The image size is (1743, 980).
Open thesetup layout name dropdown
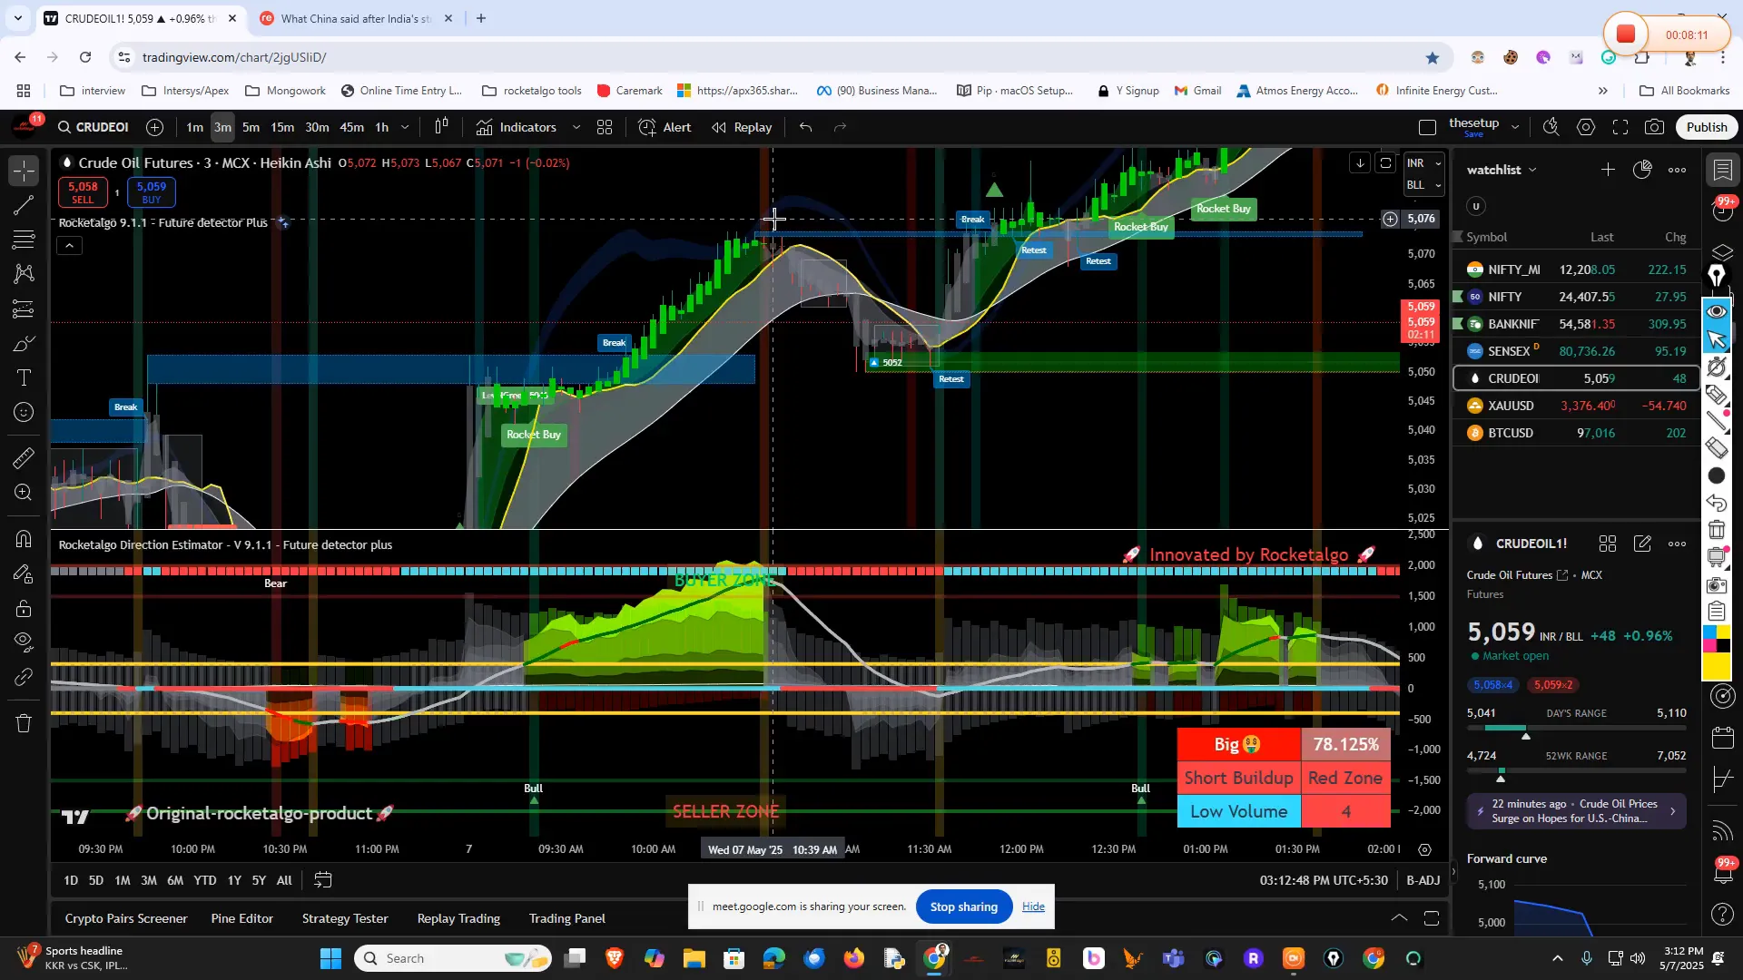(1515, 127)
